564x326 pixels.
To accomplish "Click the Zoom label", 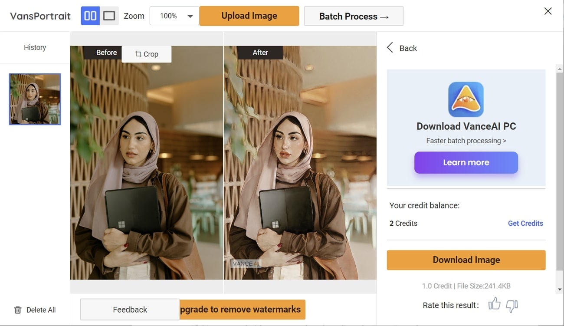I will click(x=134, y=16).
